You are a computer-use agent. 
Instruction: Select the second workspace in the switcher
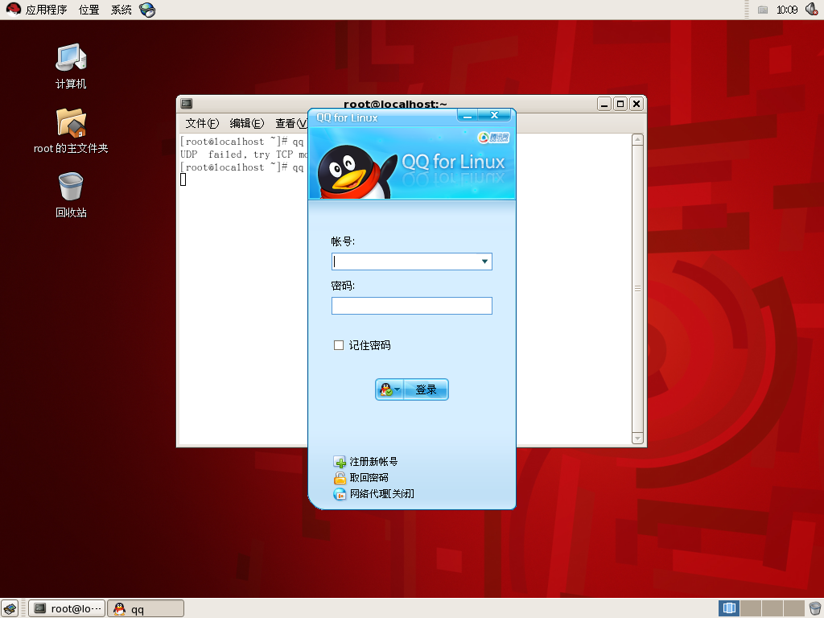coord(751,608)
